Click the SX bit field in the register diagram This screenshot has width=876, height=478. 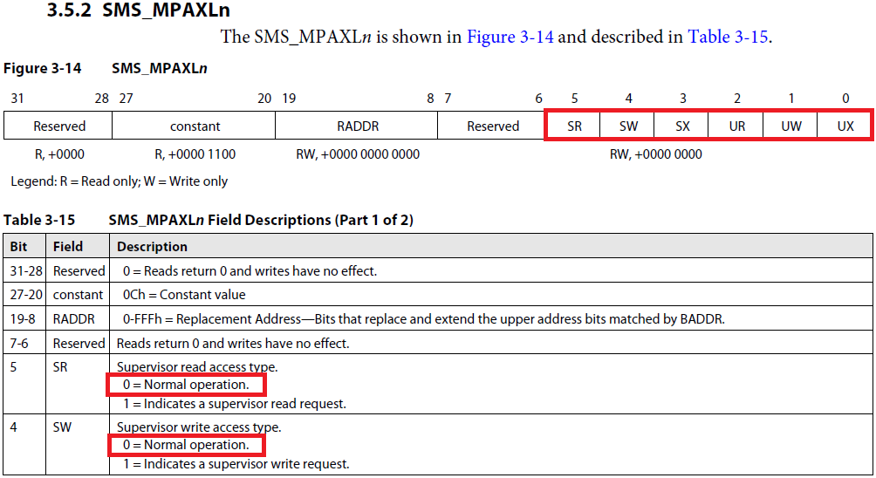[682, 126]
